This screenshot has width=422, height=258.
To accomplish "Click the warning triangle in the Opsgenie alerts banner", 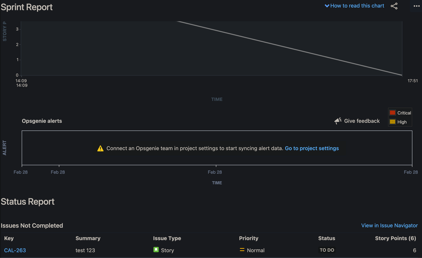I will pos(101,148).
